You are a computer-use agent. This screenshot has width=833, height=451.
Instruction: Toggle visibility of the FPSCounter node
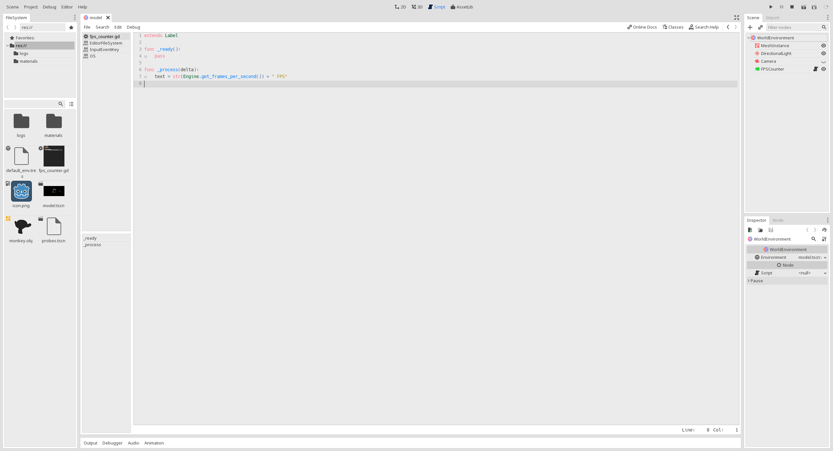click(x=824, y=69)
